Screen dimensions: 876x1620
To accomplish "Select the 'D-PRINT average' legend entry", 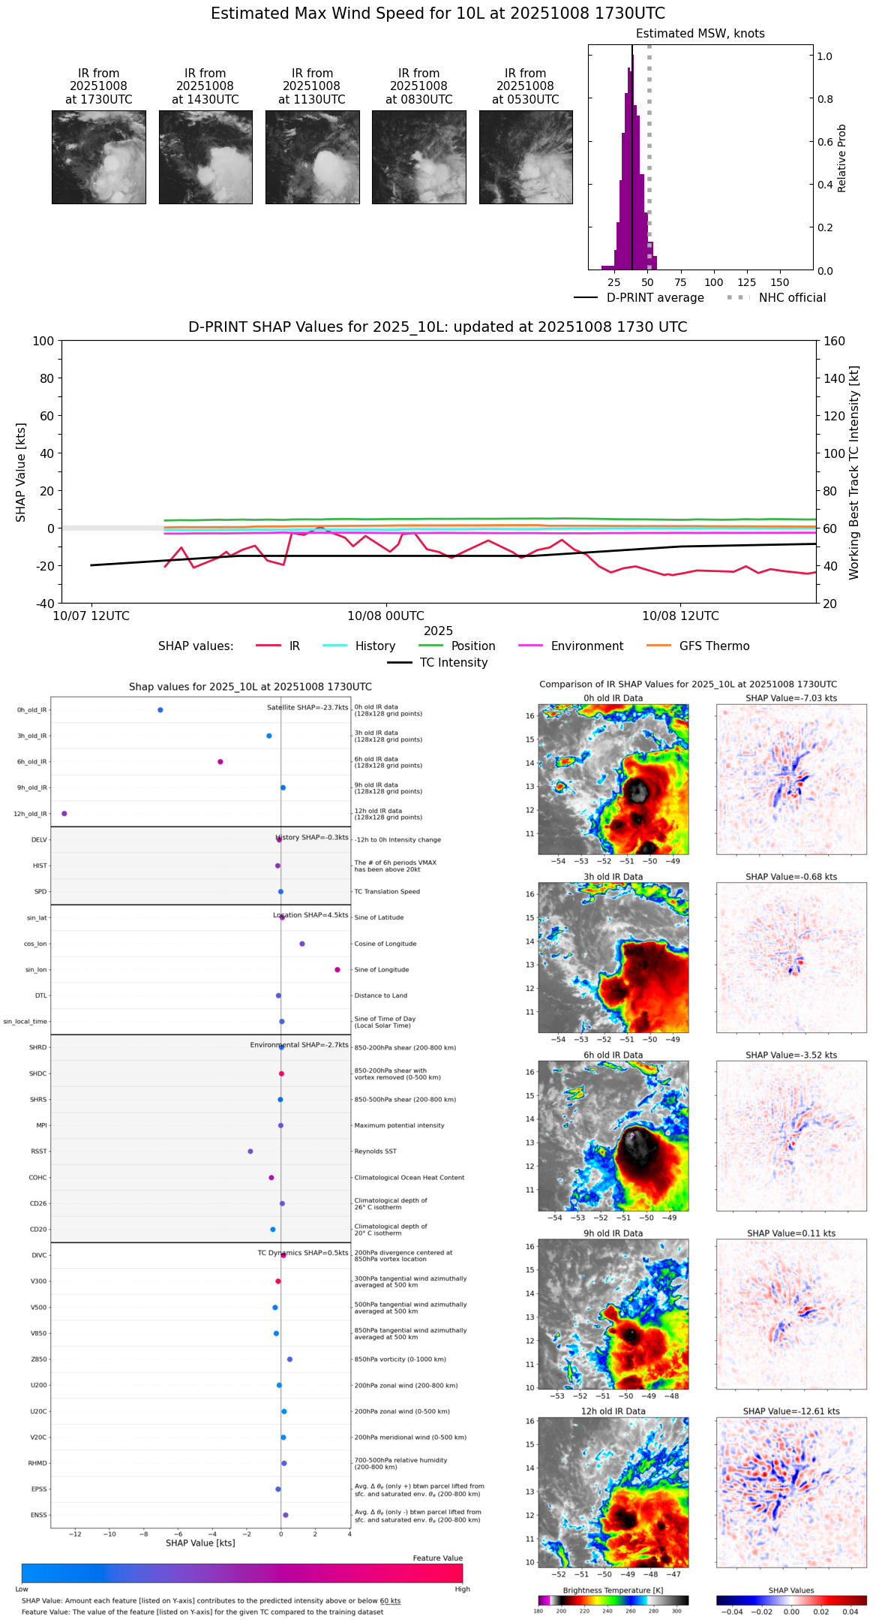I will pyautogui.click(x=640, y=298).
